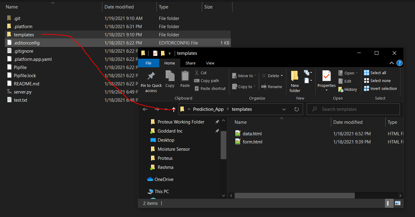This screenshot has width=415, height=217.
Task: Click Select all button
Action: click(375, 73)
